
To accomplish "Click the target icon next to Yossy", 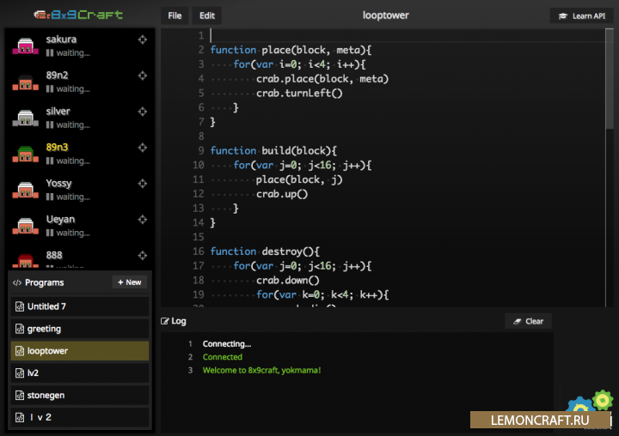I will 143,184.
